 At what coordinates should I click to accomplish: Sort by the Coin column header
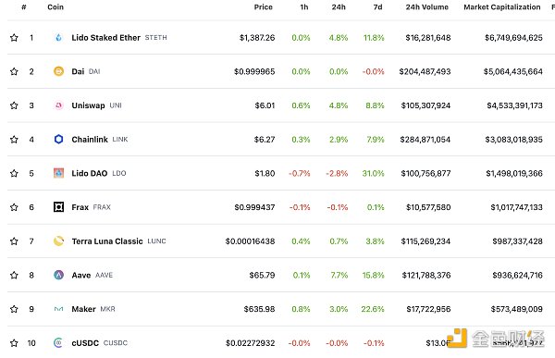click(x=55, y=7)
